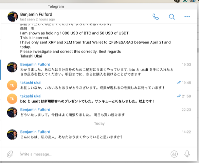199x163 pixels.
Task: Open search in this chat
Action: [x=172, y=17]
